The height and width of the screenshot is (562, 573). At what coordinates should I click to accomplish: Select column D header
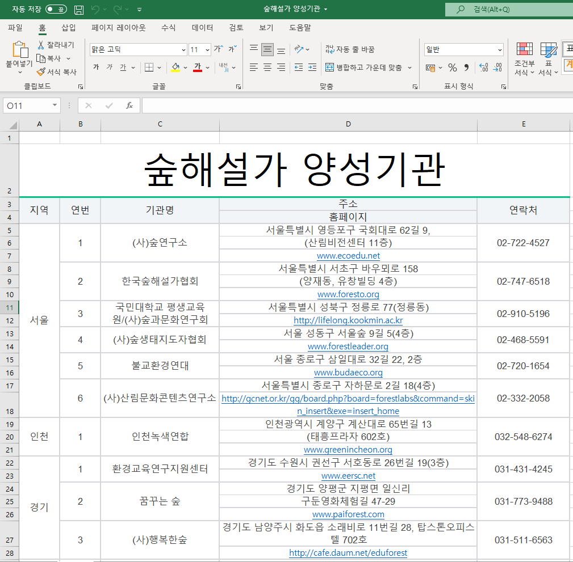tap(348, 124)
